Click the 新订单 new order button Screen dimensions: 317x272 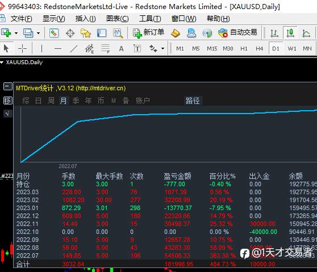[x=149, y=33]
